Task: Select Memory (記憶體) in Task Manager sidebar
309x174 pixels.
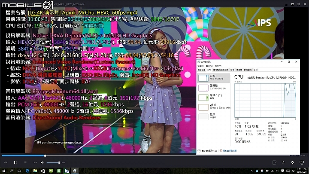Action: pyautogui.click(x=214, y=88)
